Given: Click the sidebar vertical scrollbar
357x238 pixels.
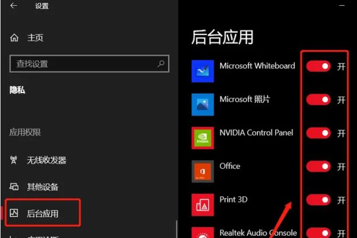Looking at the screenshot, I should coord(177,229).
